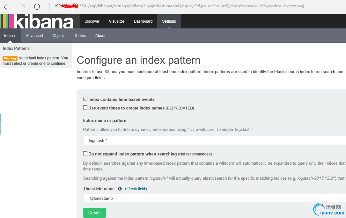This screenshot has height=218, width=346.
Task: Switch to the Indices sub-tab
Action: [10, 35]
